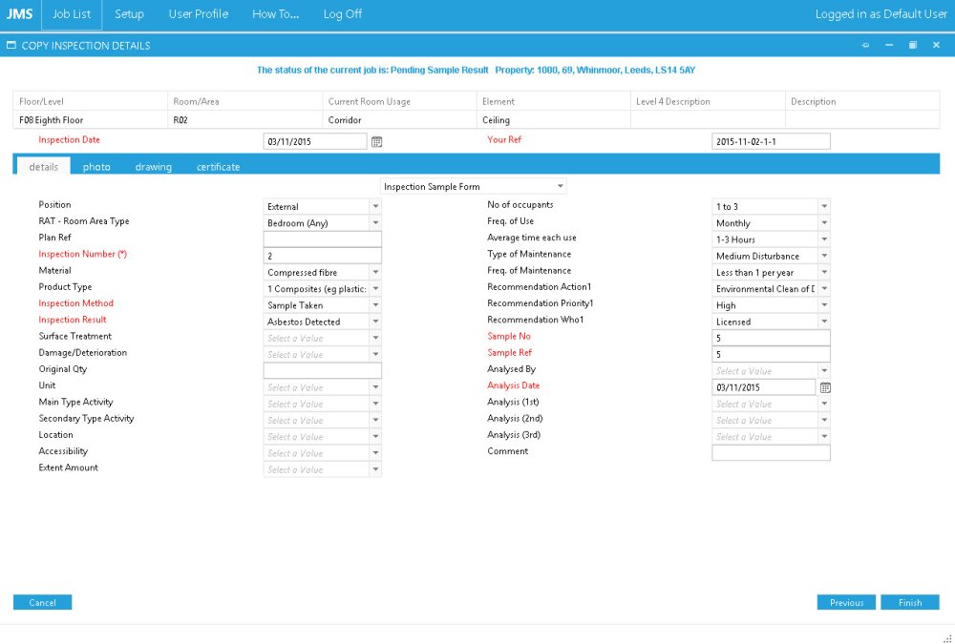This screenshot has height=644, width=955.
Task: Select the 'F08 Eighth Floor' table cell
Action: point(90,120)
